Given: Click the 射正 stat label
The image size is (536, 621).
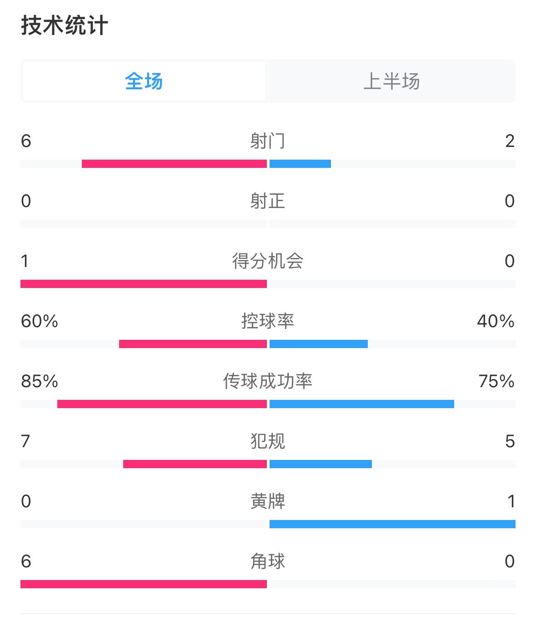Looking at the screenshot, I should pos(268,202).
